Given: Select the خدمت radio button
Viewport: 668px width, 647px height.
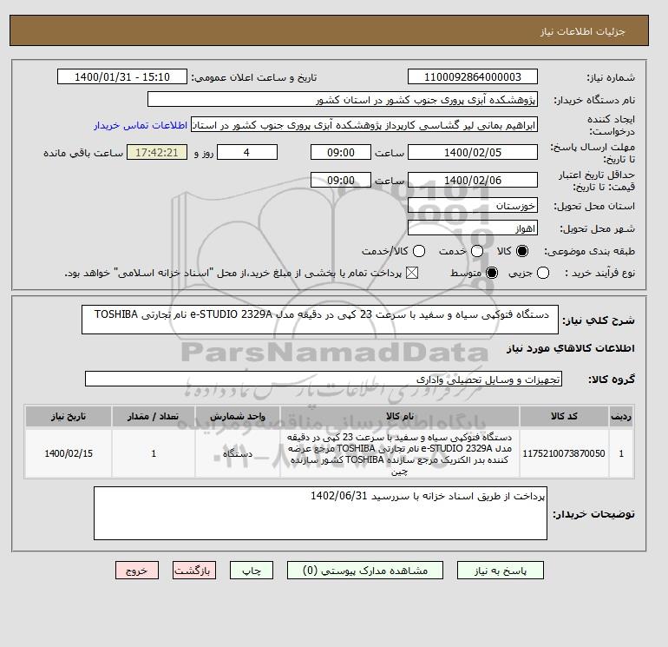Looking at the screenshot, I should (477, 251).
